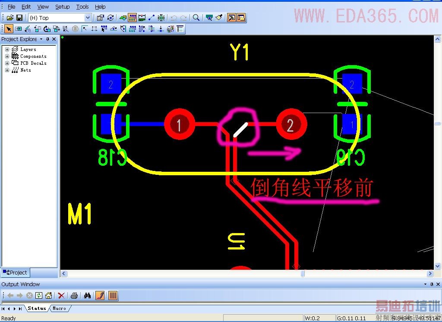
Task: Select the Add Route tool
Action: 104,29
